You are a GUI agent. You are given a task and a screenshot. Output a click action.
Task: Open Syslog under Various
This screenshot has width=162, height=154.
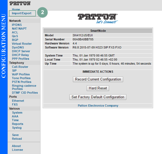click(x=17, y=128)
